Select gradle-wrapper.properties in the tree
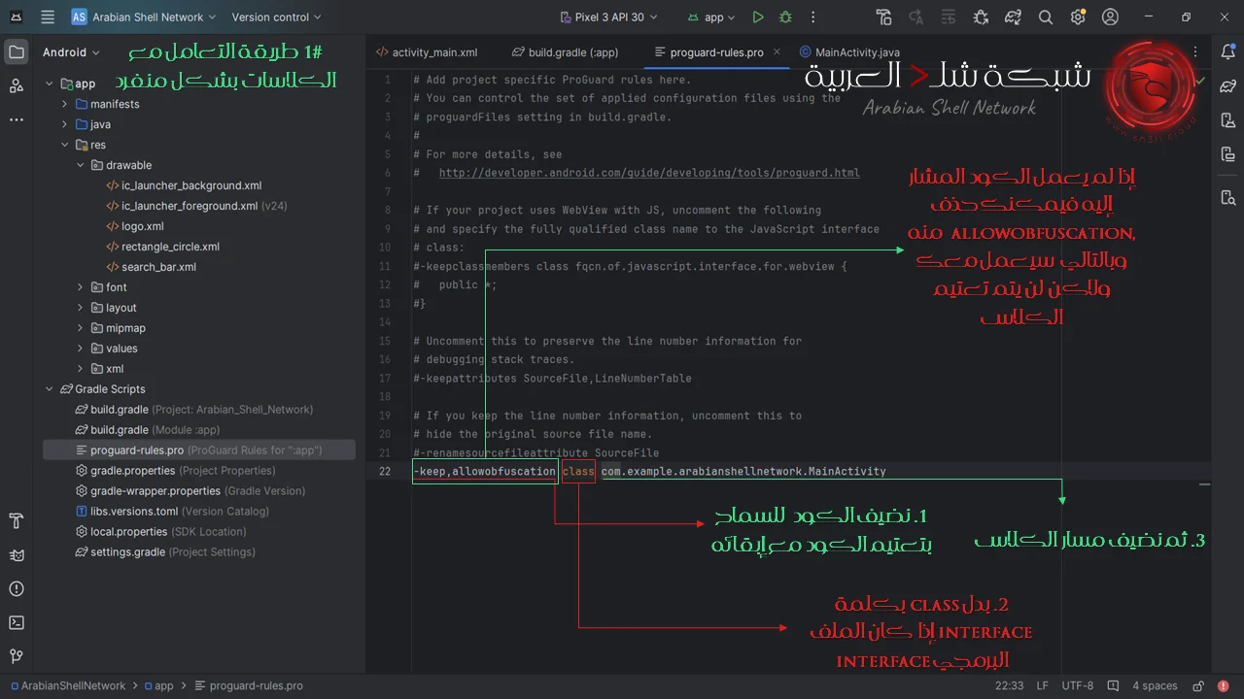 [190, 491]
